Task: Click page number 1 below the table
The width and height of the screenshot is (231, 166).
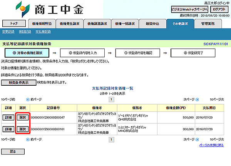Action: 111,139
